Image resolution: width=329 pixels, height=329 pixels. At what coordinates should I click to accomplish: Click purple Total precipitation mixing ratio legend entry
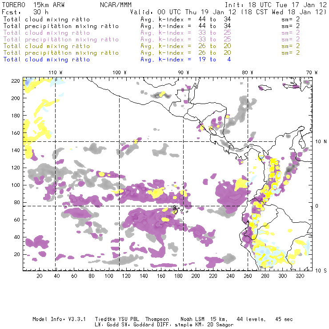[61, 40]
